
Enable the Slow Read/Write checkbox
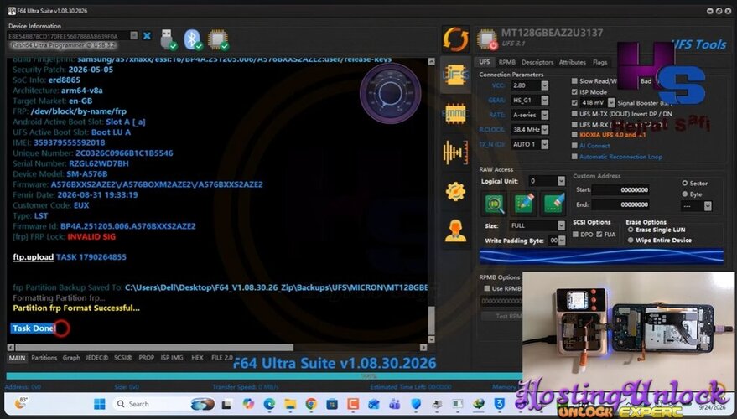pos(574,80)
